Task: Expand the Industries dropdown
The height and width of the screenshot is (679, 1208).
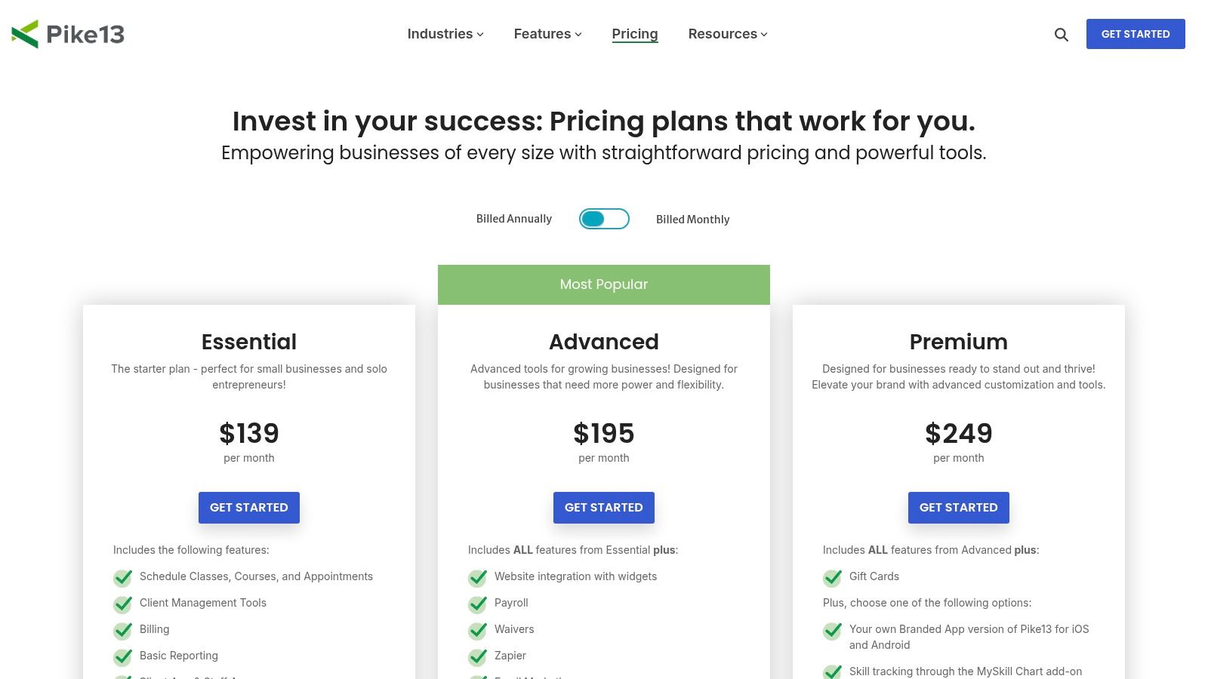Action: (x=444, y=34)
